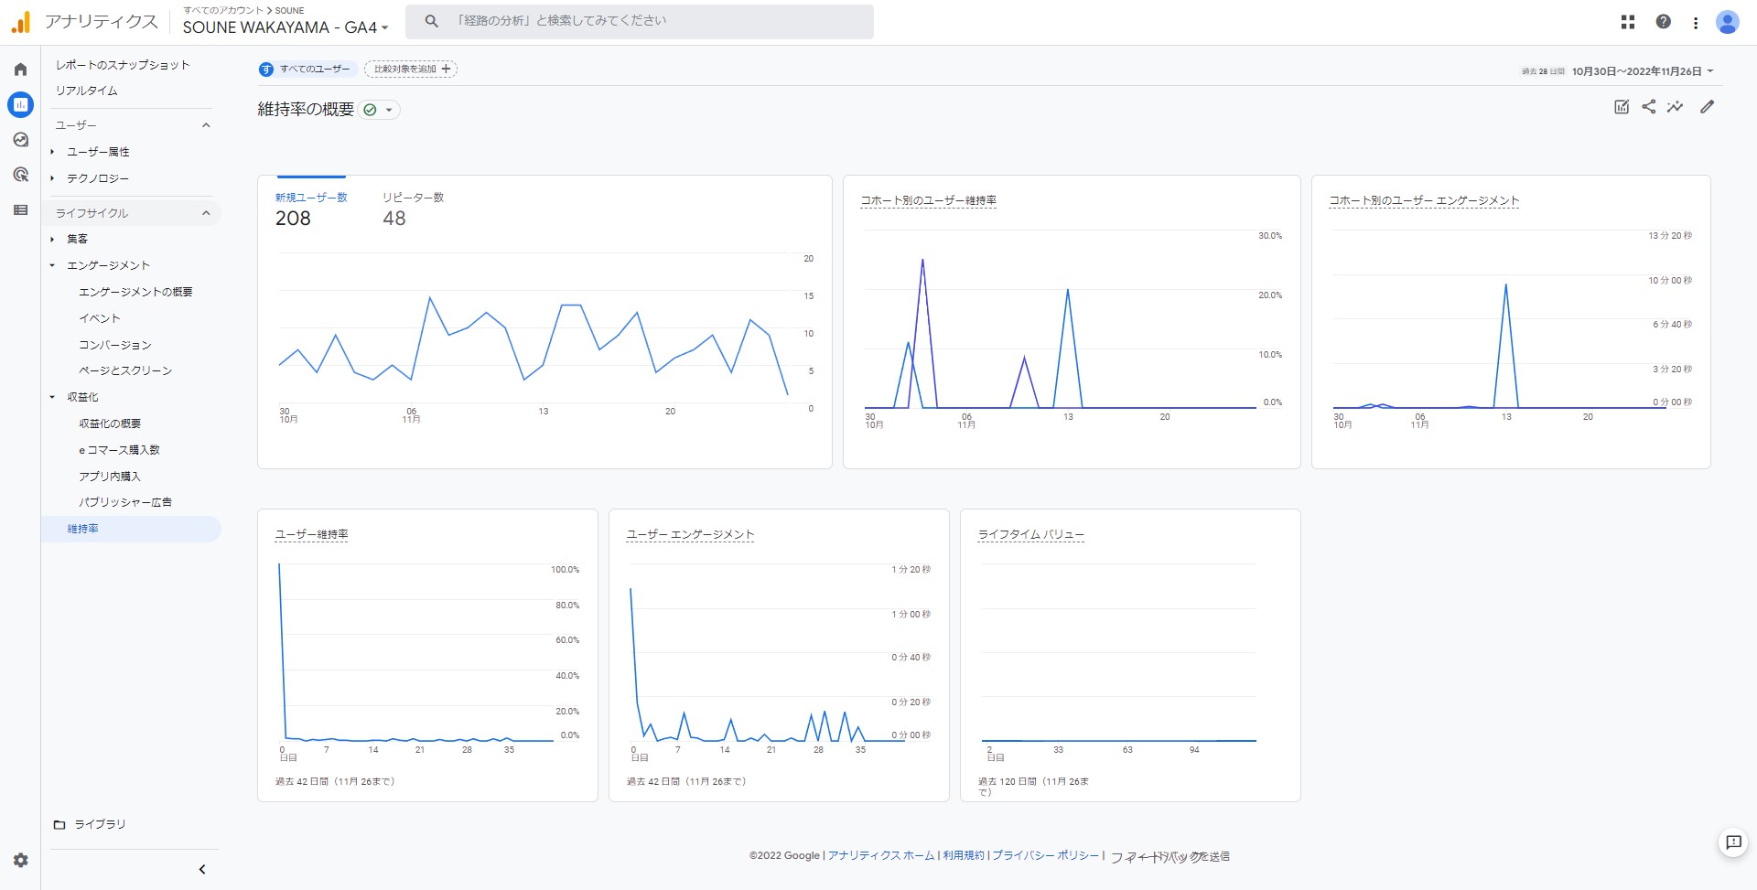The image size is (1757, 890).
Task: Open the Help question mark icon
Action: pyautogui.click(x=1663, y=22)
